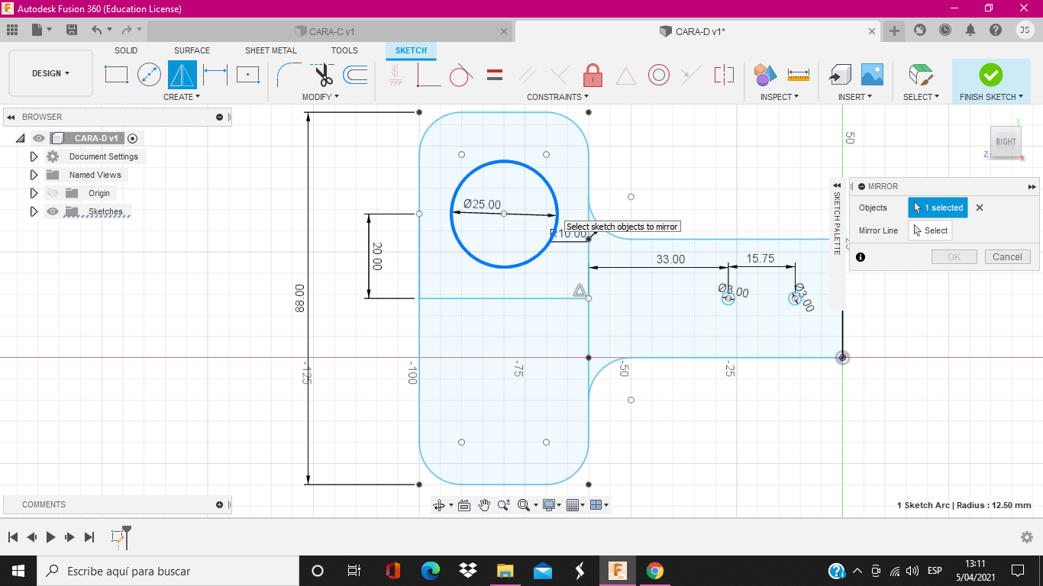The width and height of the screenshot is (1043, 586).
Task: Expand the SKETCH PALETTE panel
Action: pos(837,185)
